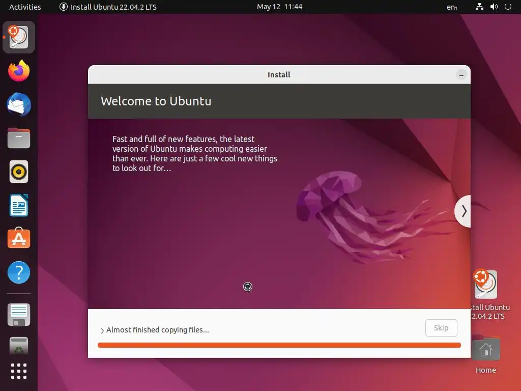
Task: Open the Install Ubuntu 22.04.2 LTS app menu
Action: 108,7
